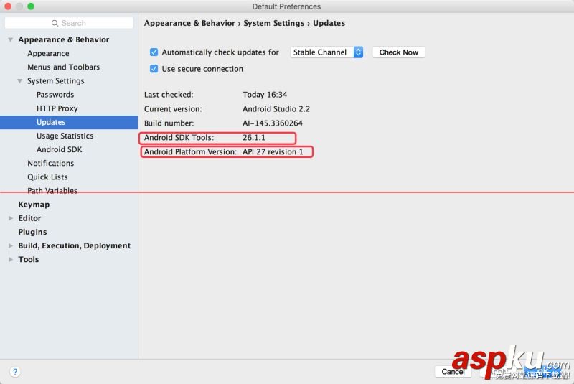
Task: Open HTTP Proxy settings
Action: 57,108
